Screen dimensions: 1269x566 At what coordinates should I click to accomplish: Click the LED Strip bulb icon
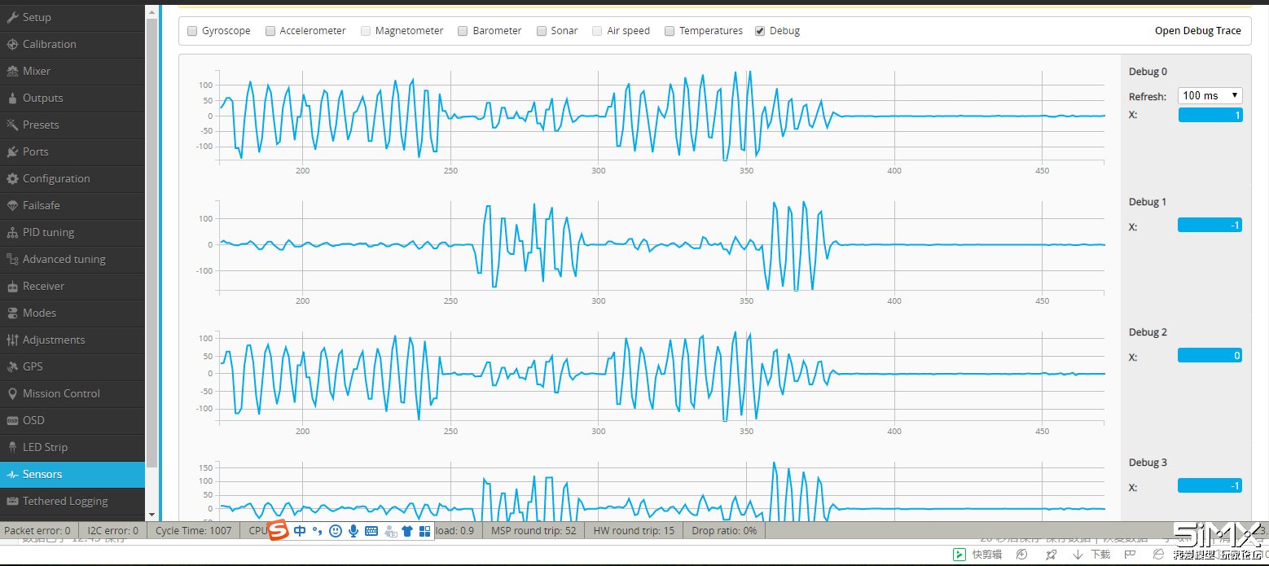point(12,447)
